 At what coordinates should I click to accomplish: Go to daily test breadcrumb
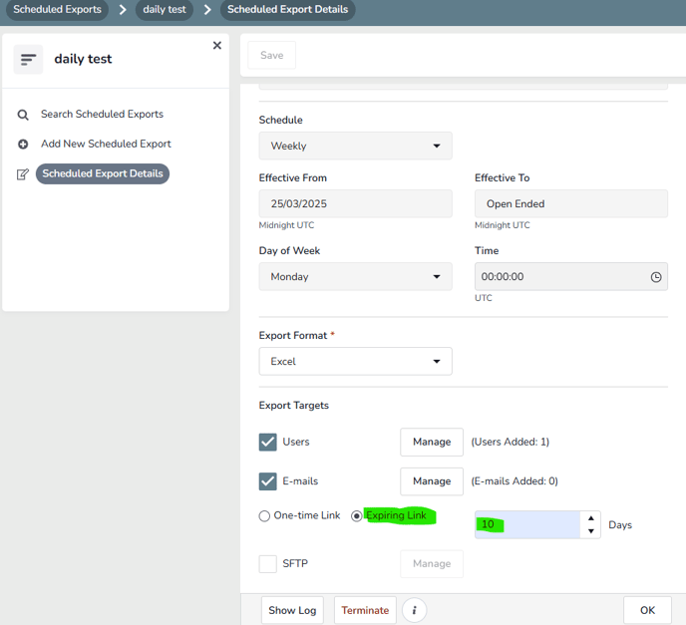[165, 9]
